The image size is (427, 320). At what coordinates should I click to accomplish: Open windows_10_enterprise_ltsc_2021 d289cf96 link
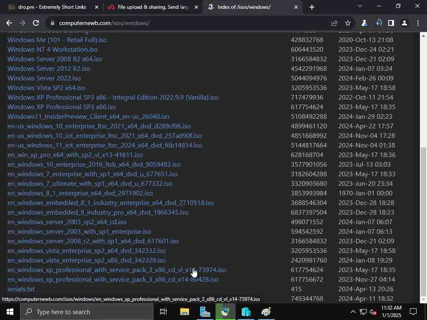point(99,126)
